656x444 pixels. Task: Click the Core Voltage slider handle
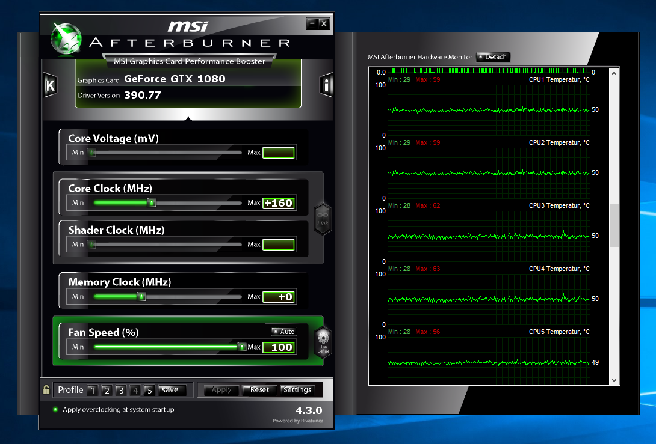pyautogui.click(x=93, y=153)
